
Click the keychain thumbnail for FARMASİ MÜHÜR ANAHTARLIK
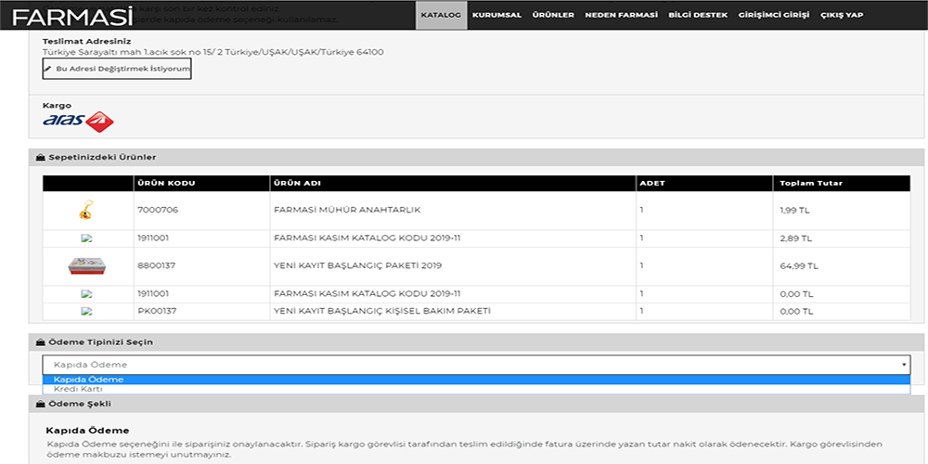click(x=85, y=210)
